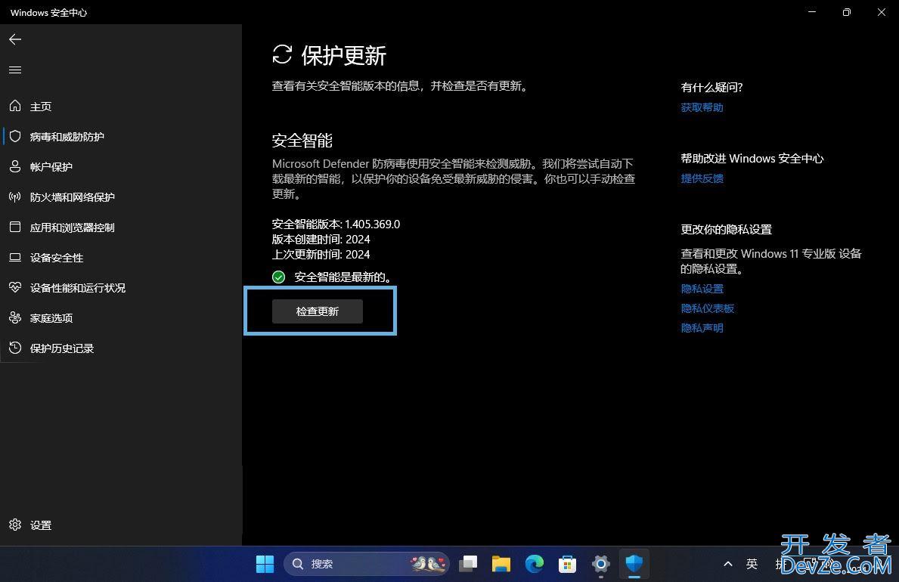Click the 更改你的隐私设置 heading
899x582 pixels.
coord(727,229)
